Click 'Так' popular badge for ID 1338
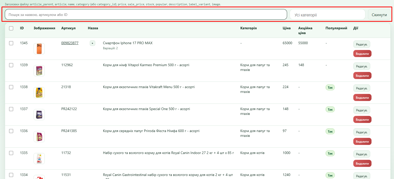Screen dimensions: 394x179 point(330,87)
